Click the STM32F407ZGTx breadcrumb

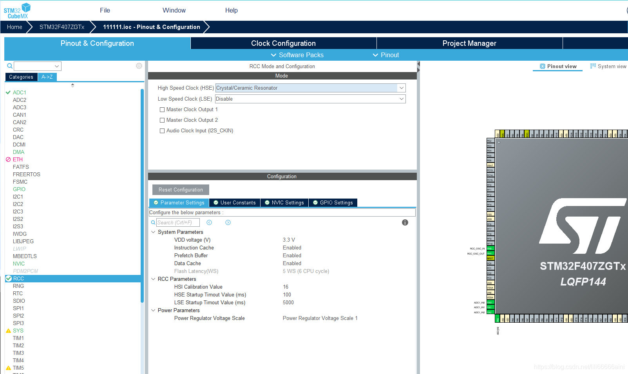[x=62, y=27]
